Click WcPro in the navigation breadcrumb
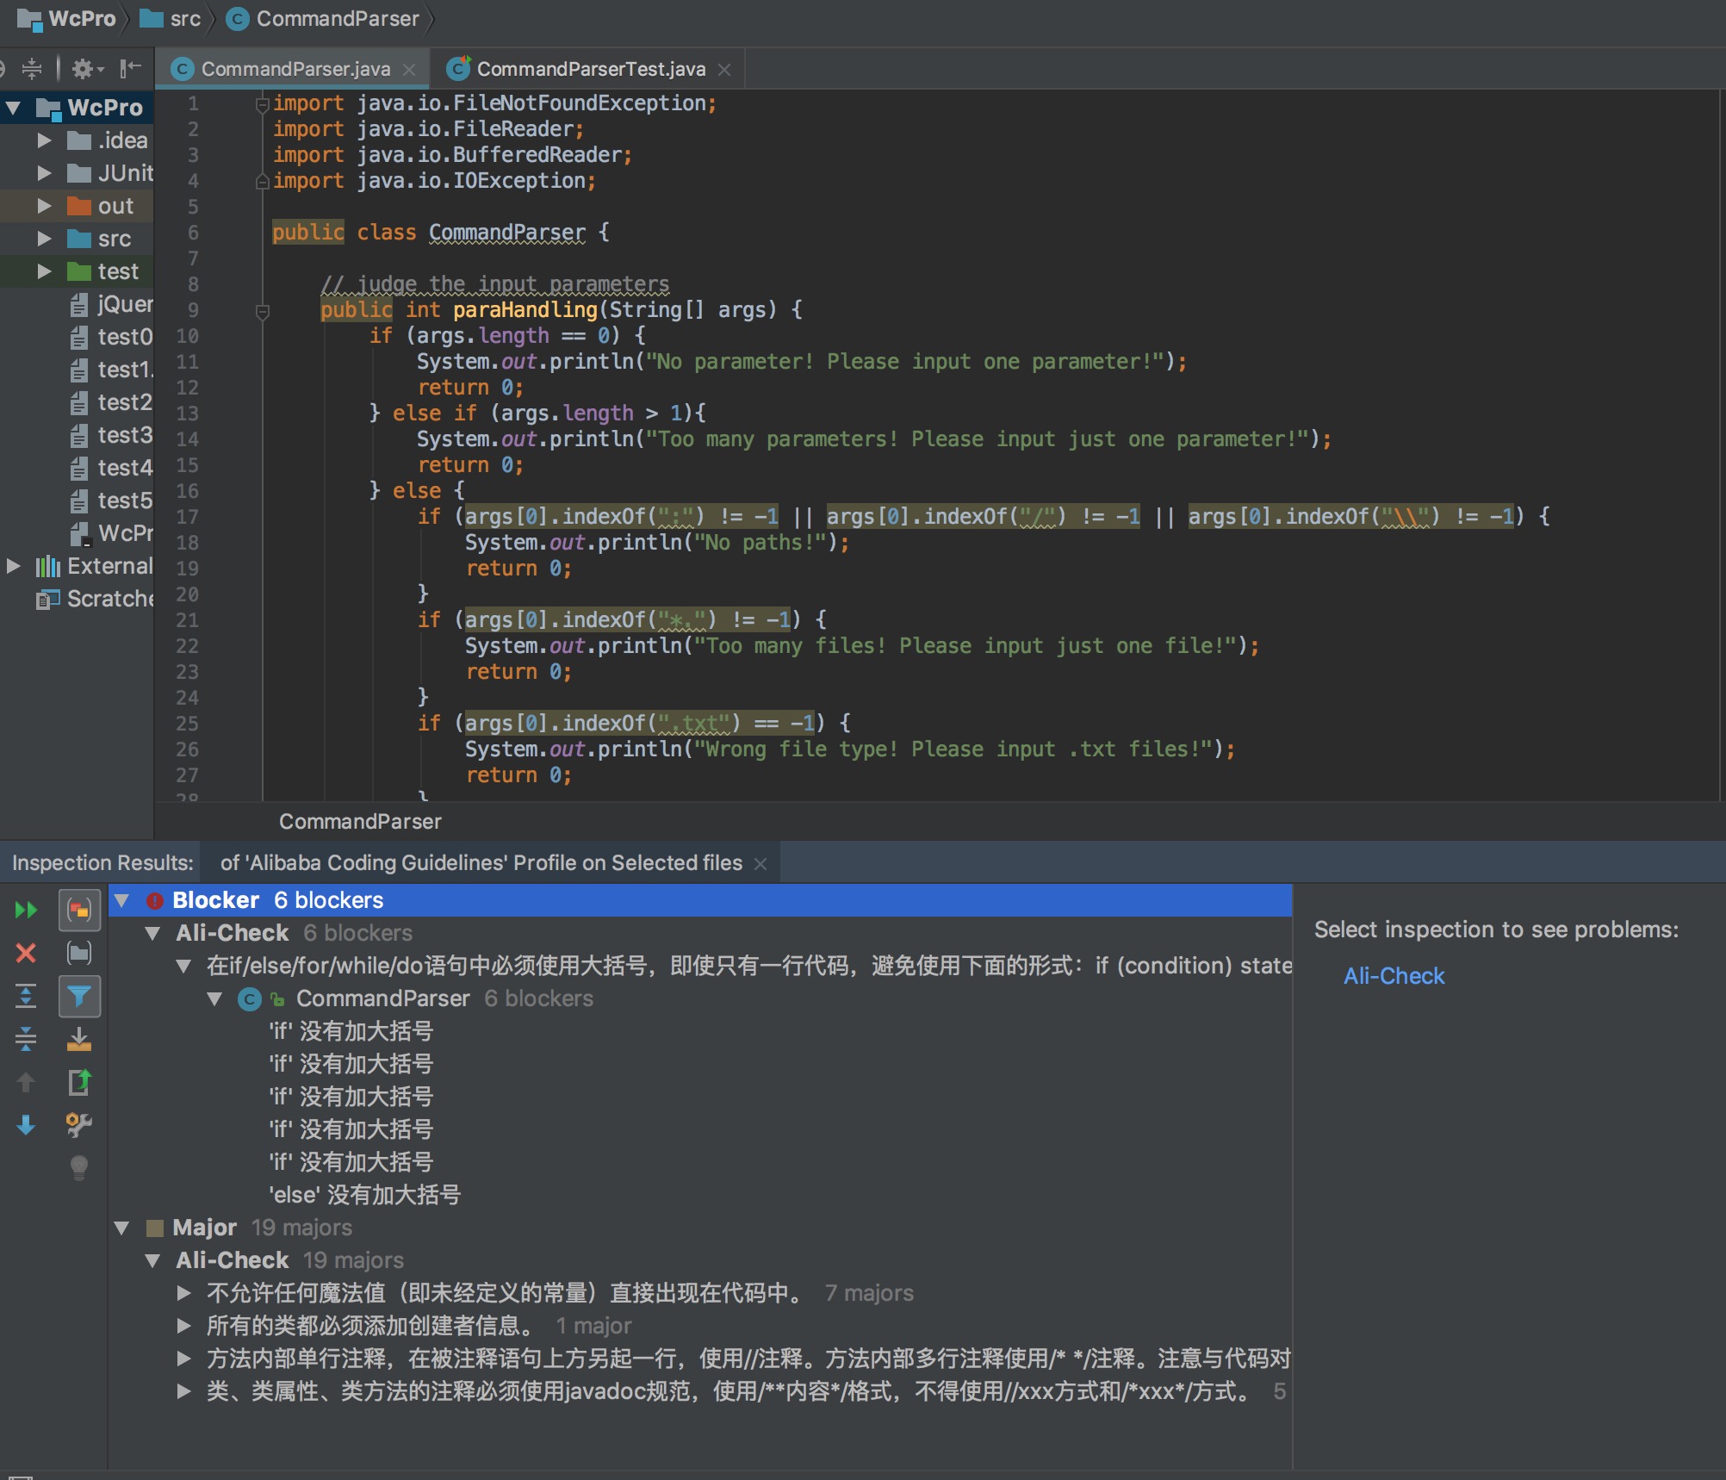This screenshot has height=1480, width=1726. click(x=82, y=19)
